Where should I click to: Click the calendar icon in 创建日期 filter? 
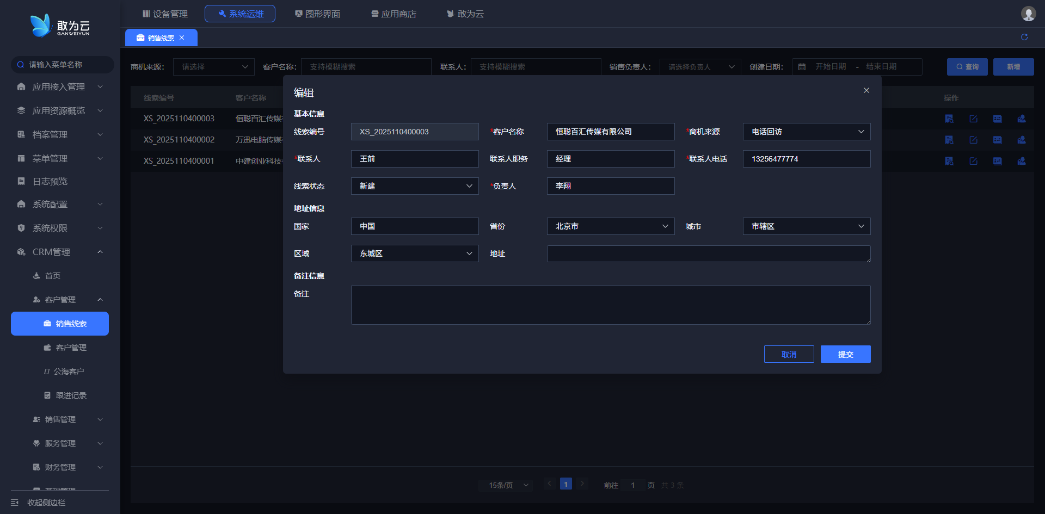pyautogui.click(x=802, y=67)
